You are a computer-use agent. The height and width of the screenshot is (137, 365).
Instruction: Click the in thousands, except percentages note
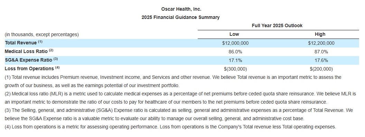(42, 35)
